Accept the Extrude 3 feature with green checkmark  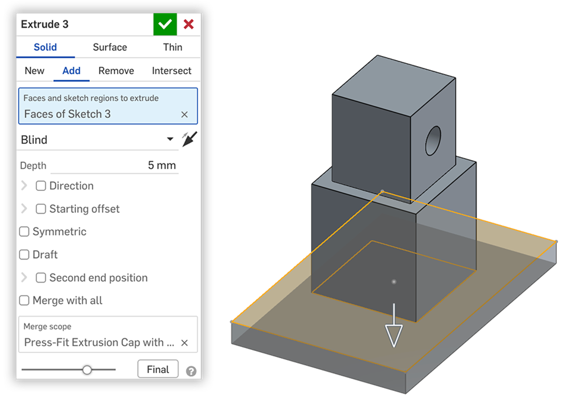coord(165,24)
